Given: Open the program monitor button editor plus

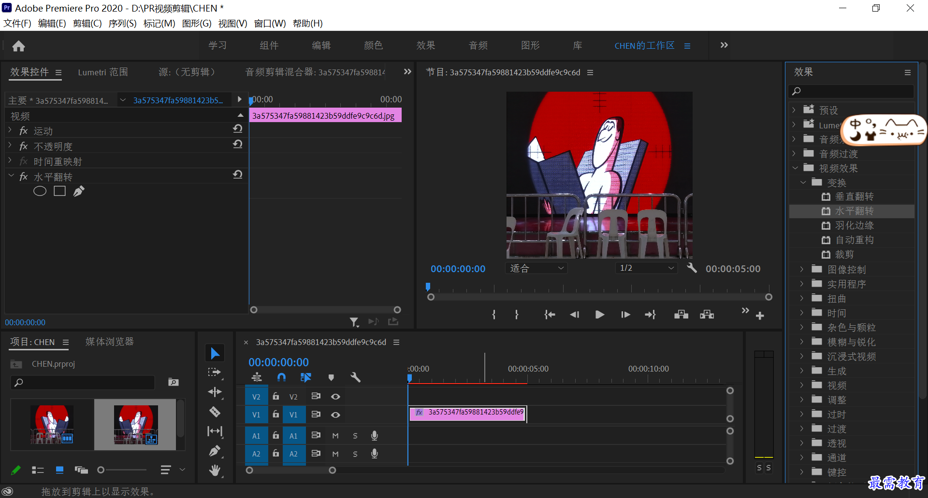Looking at the screenshot, I should [x=760, y=316].
